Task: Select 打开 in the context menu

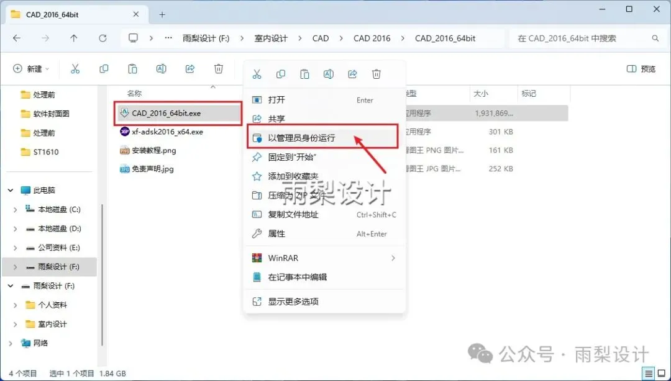Action: coord(324,100)
